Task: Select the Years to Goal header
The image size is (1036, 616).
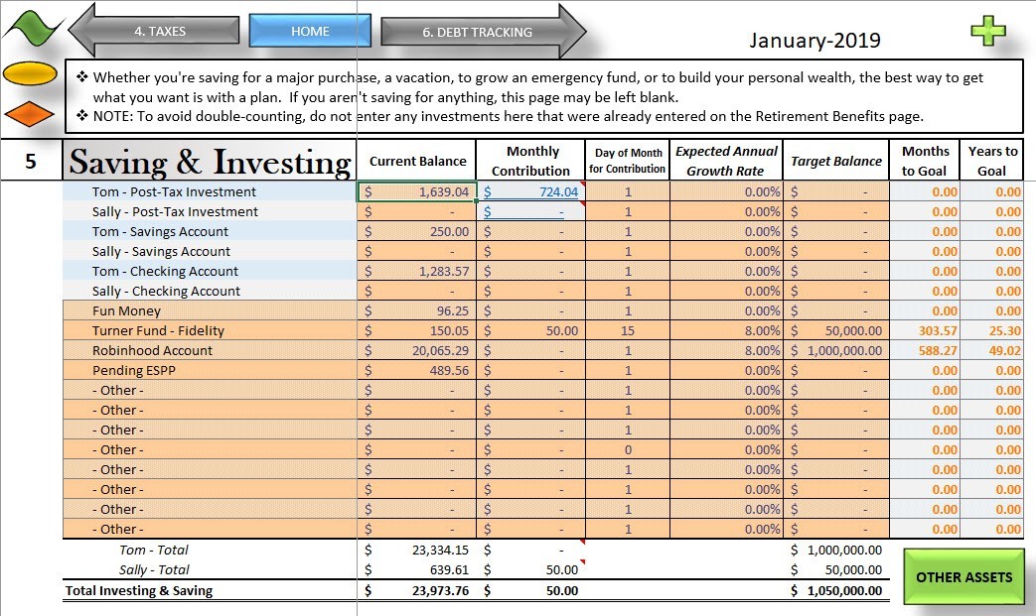Action: 991,161
